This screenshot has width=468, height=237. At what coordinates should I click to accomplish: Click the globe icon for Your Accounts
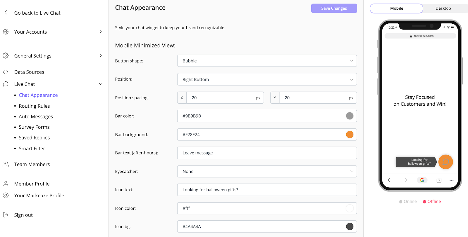pyautogui.click(x=6, y=32)
